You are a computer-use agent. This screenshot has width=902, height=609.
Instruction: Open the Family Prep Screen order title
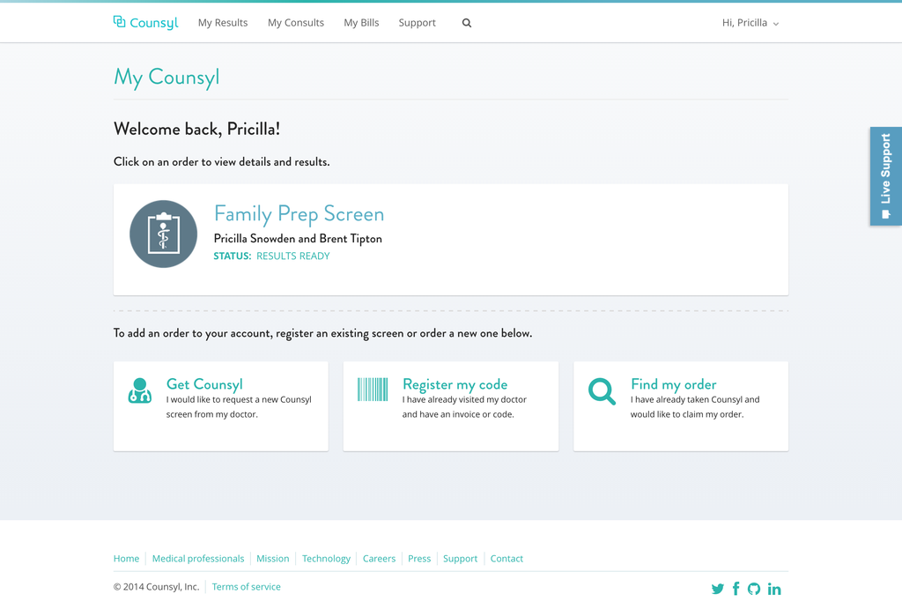(299, 214)
